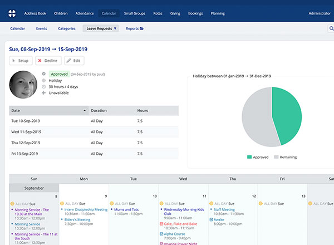Click the clock icon beside 30 hours
Screen dimensions: 334x245
[43, 87]
